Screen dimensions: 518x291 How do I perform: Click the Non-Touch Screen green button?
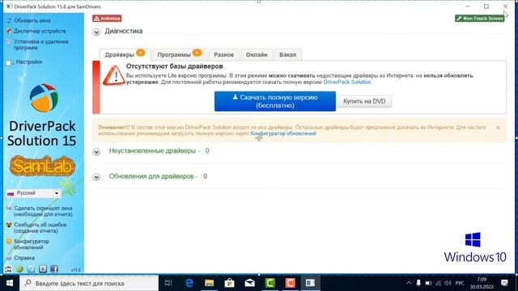pyautogui.click(x=480, y=19)
